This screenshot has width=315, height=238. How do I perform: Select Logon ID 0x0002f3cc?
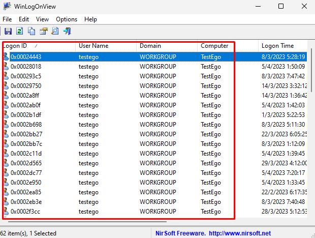[25, 211]
